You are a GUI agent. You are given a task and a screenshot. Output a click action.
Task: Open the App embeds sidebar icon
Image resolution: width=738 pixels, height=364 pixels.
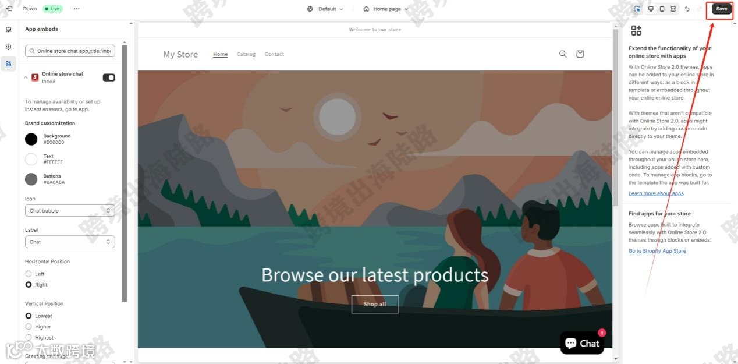tap(8, 63)
